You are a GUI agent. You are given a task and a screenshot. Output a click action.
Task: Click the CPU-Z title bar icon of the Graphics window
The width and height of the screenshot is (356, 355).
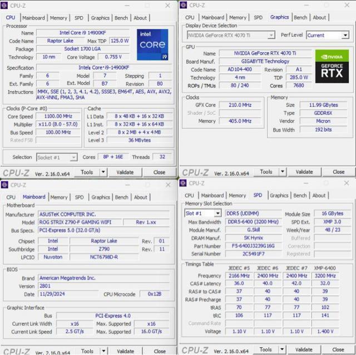click(x=183, y=5)
